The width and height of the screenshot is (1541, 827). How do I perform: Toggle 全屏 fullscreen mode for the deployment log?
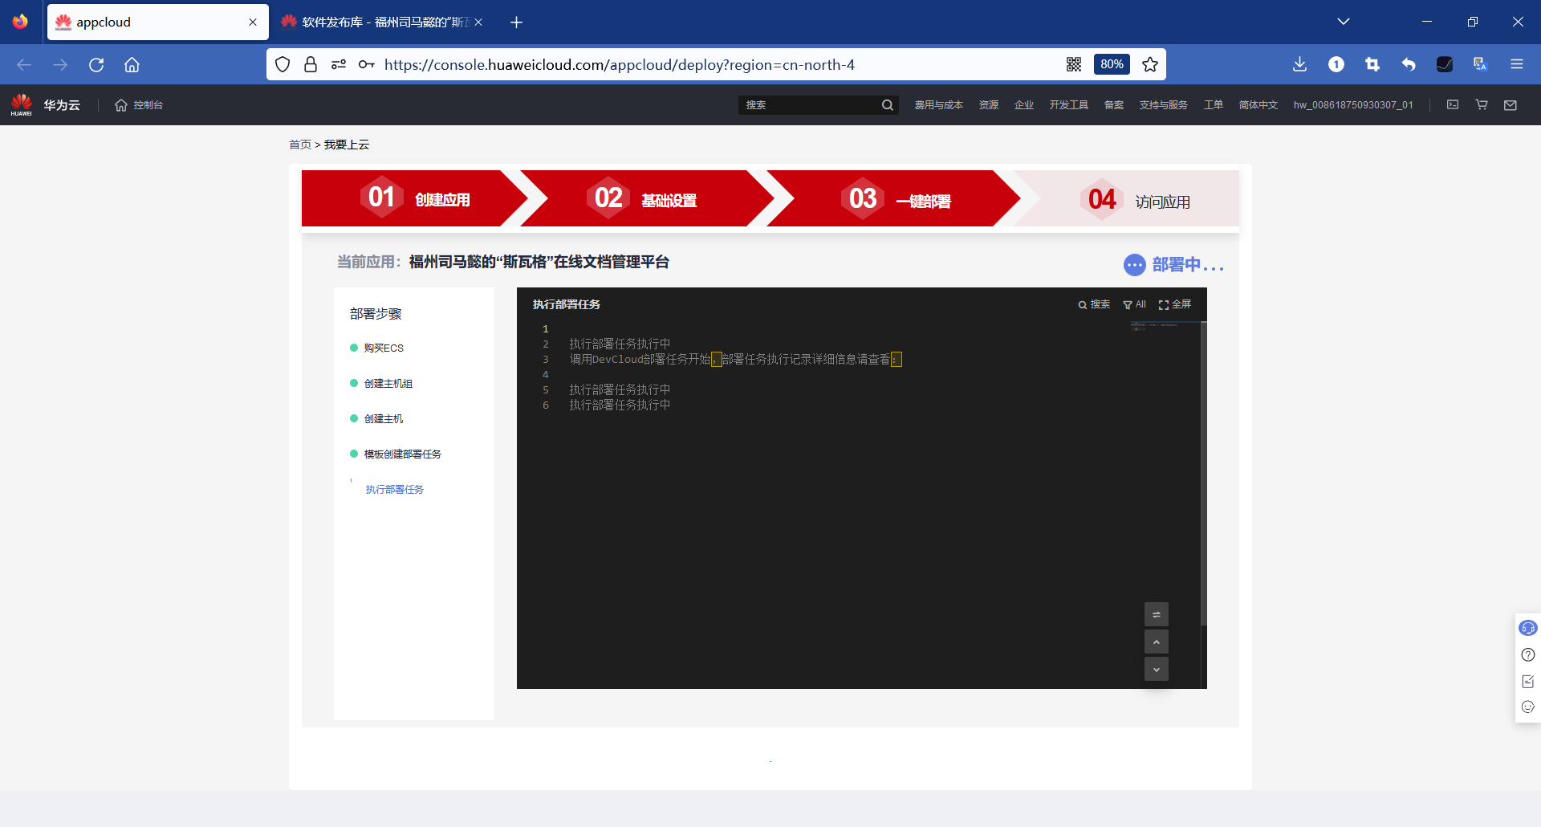[x=1175, y=304]
